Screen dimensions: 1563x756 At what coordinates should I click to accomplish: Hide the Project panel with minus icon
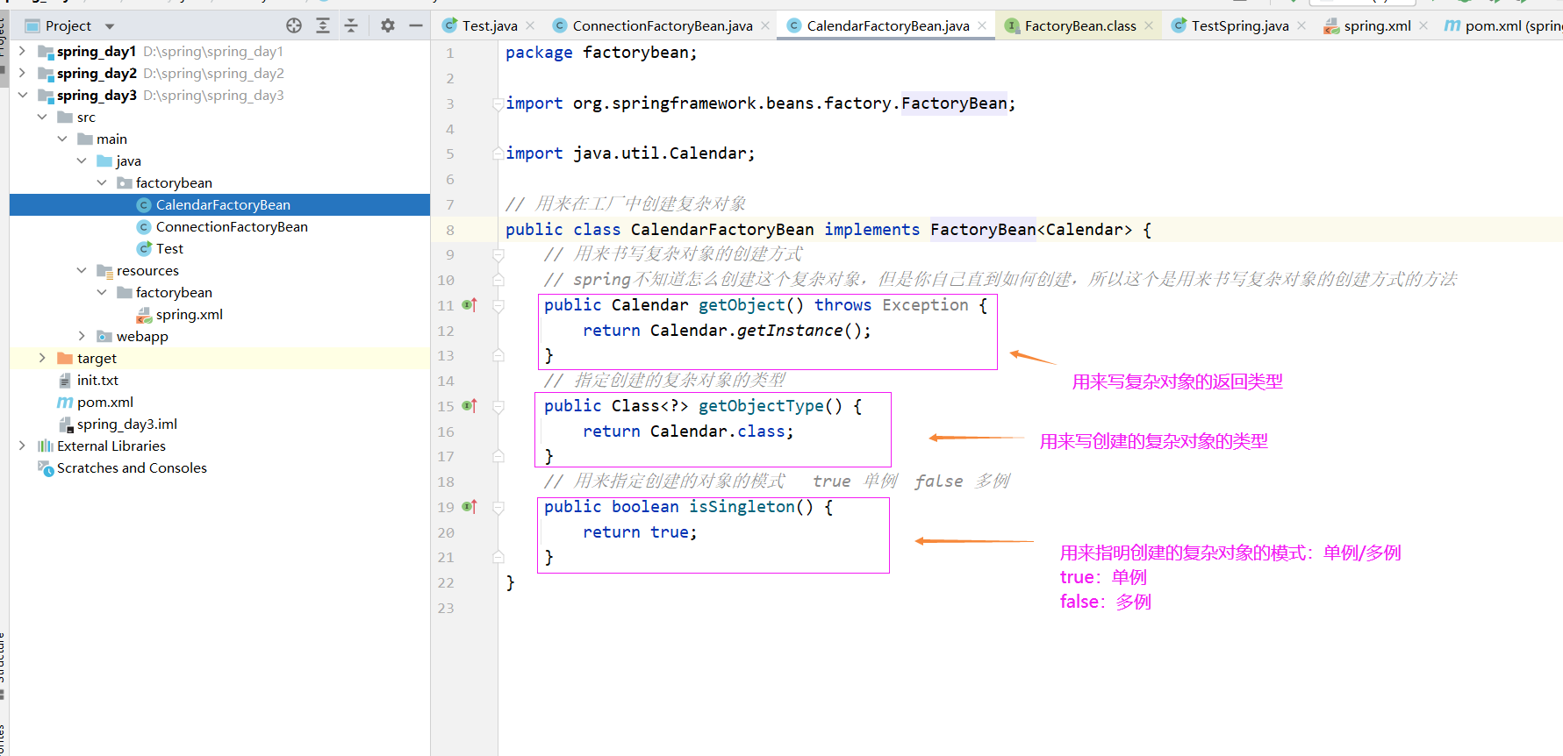[x=416, y=25]
